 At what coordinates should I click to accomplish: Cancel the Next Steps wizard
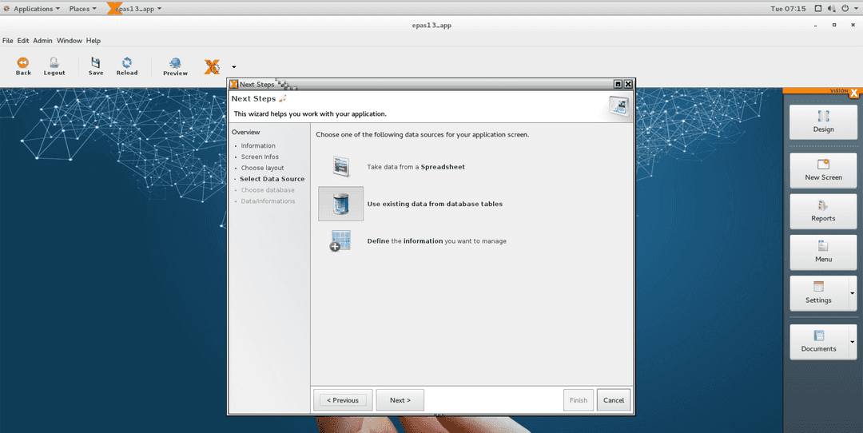614,400
